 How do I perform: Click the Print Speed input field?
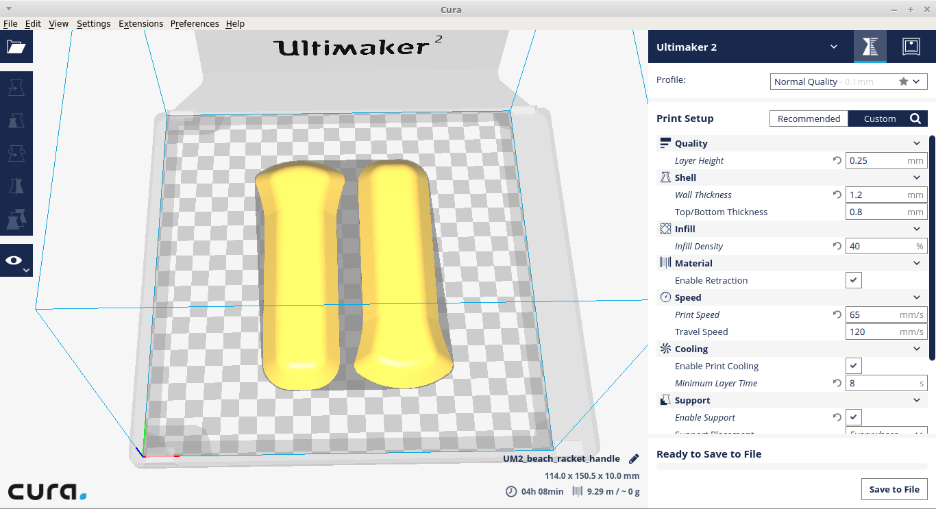pyautogui.click(x=886, y=314)
